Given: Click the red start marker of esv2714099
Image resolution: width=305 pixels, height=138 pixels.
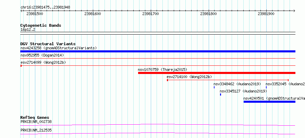Looking at the screenshot, I should (x=21, y=66).
